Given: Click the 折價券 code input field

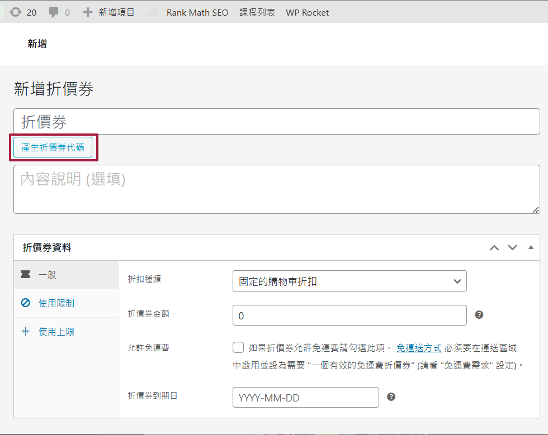Looking at the screenshot, I should click(x=276, y=122).
